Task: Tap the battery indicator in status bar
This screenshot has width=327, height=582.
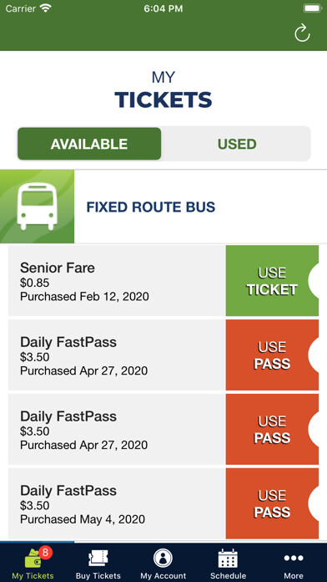Action: click(312, 8)
